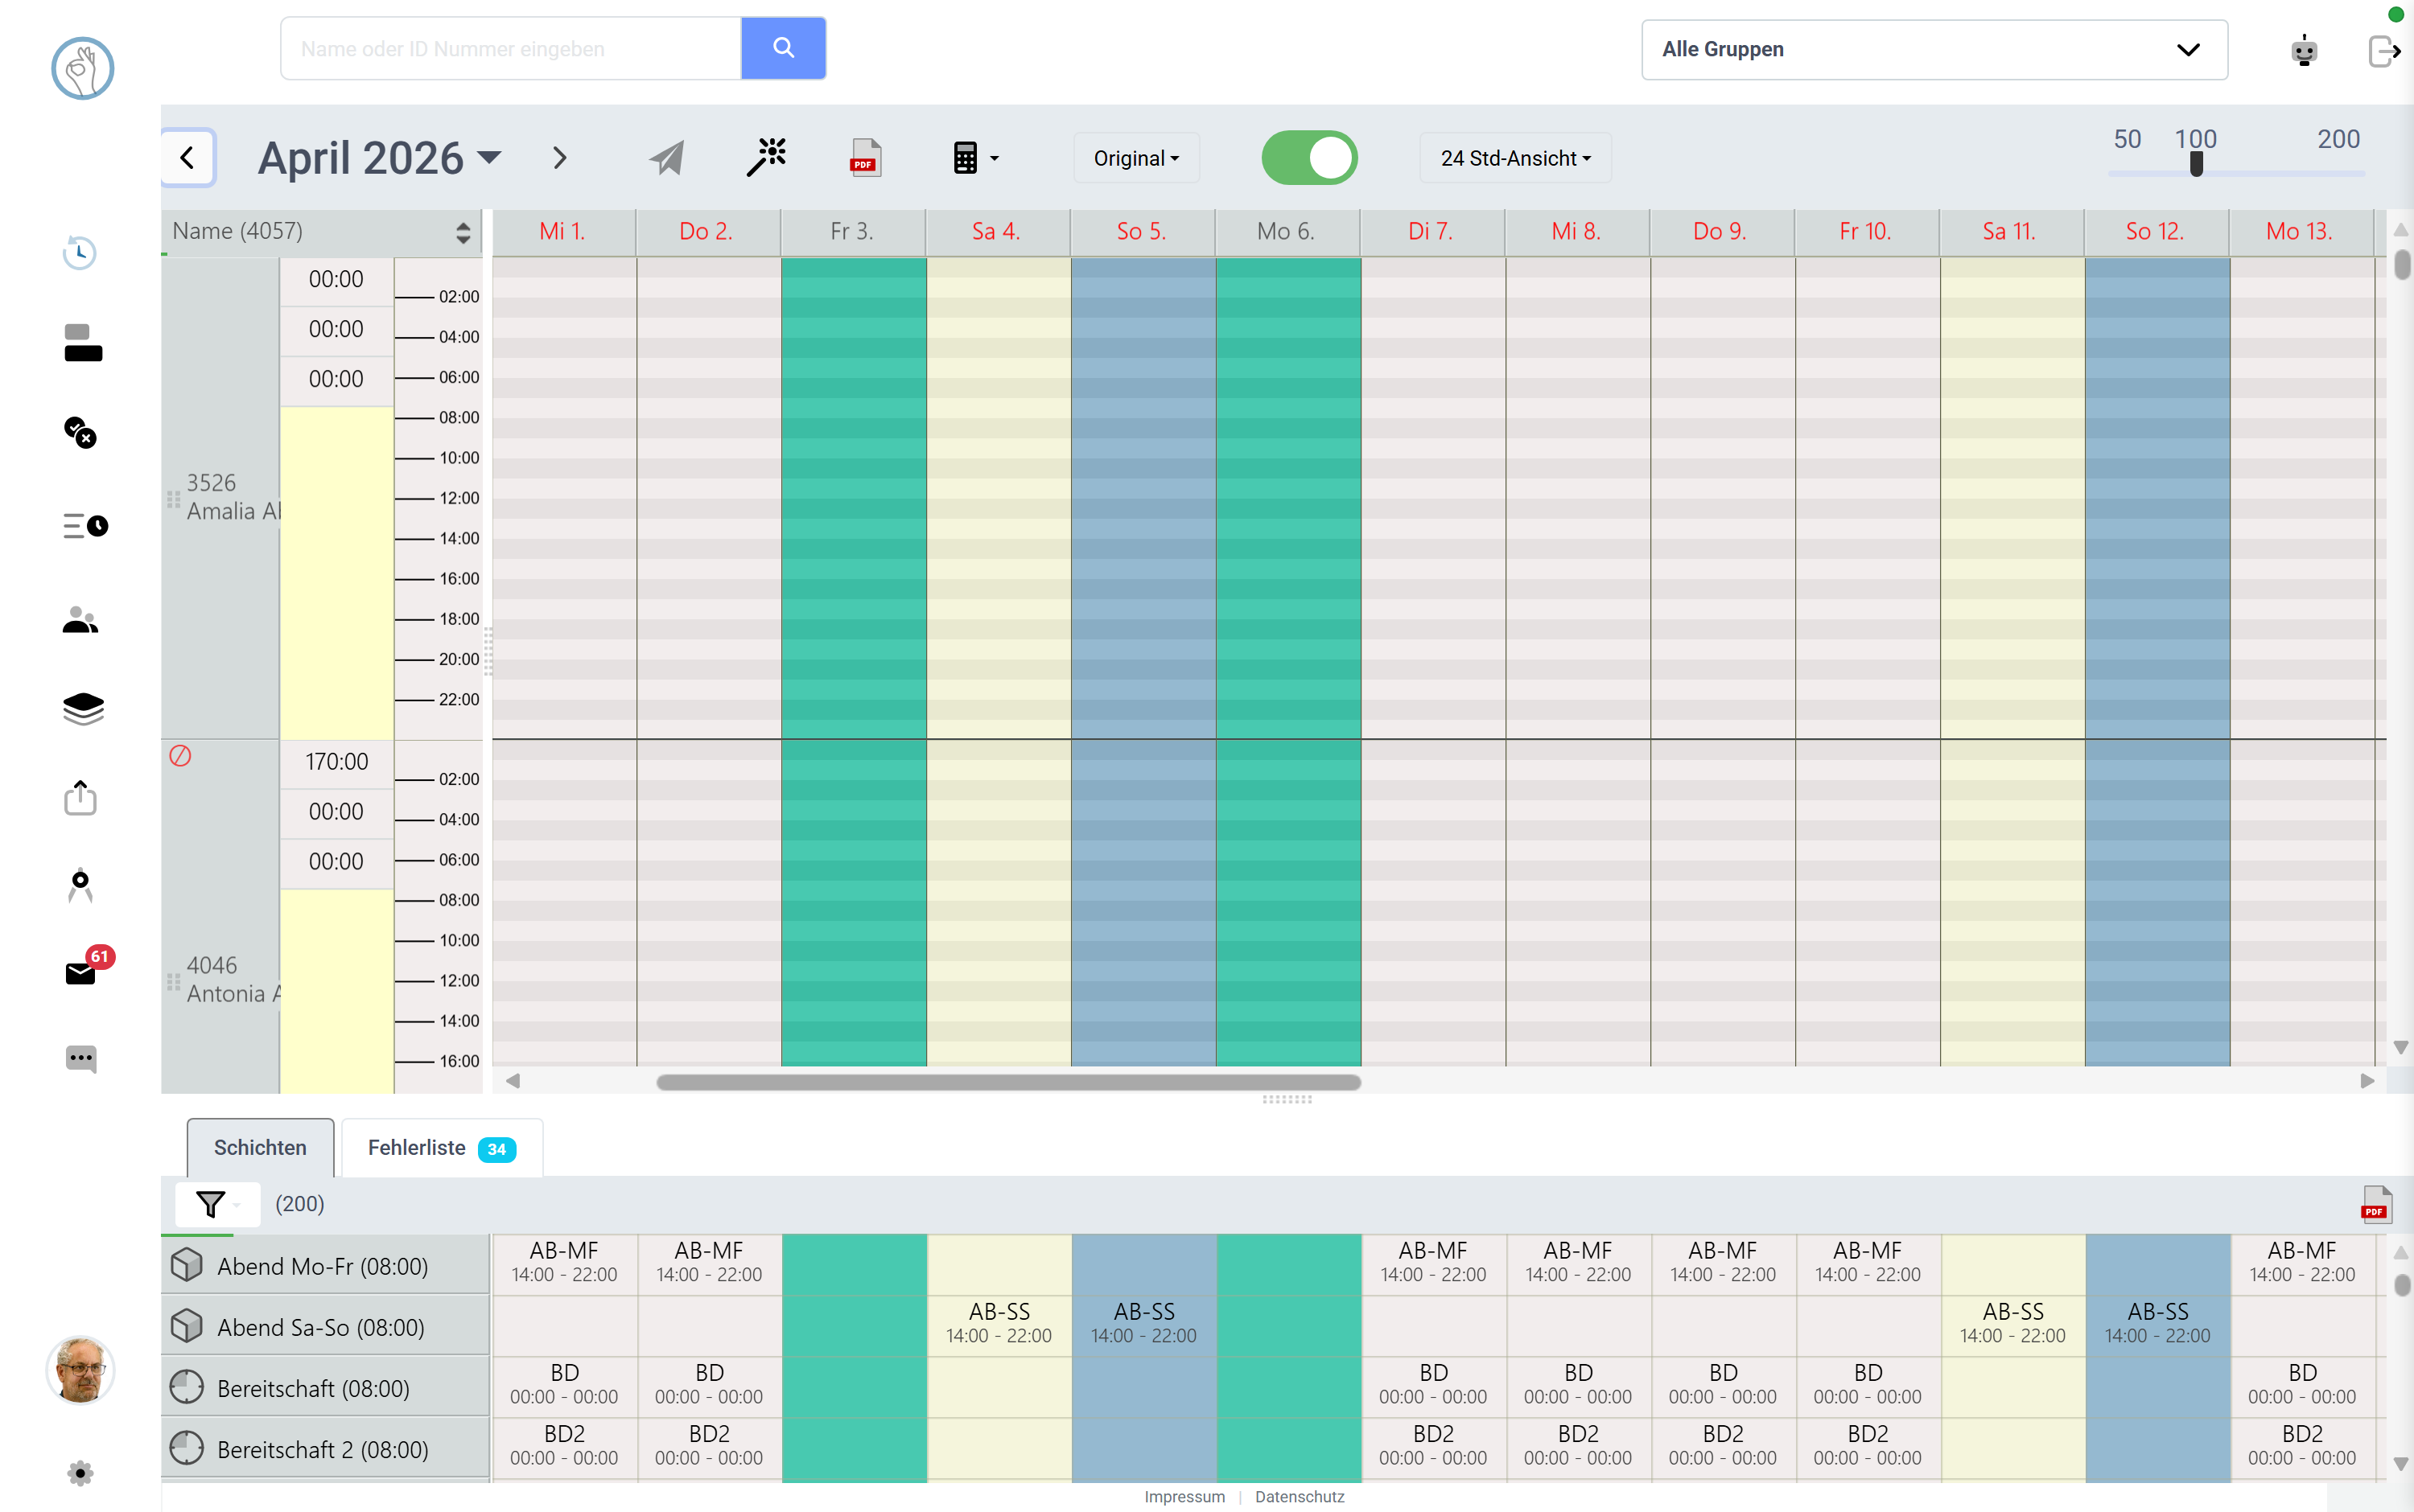This screenshot has height=1512, width=2414.
Task: Select the Bereitschaft 2 (08:00) shift row
Action: coord(325,1449)
